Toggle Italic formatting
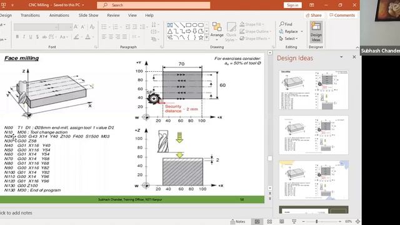 click(x=24, y=37)
